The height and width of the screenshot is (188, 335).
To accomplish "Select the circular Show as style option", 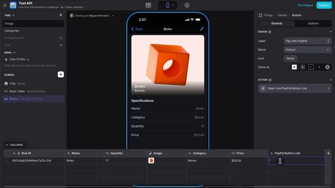I will (x=327, y=67).
